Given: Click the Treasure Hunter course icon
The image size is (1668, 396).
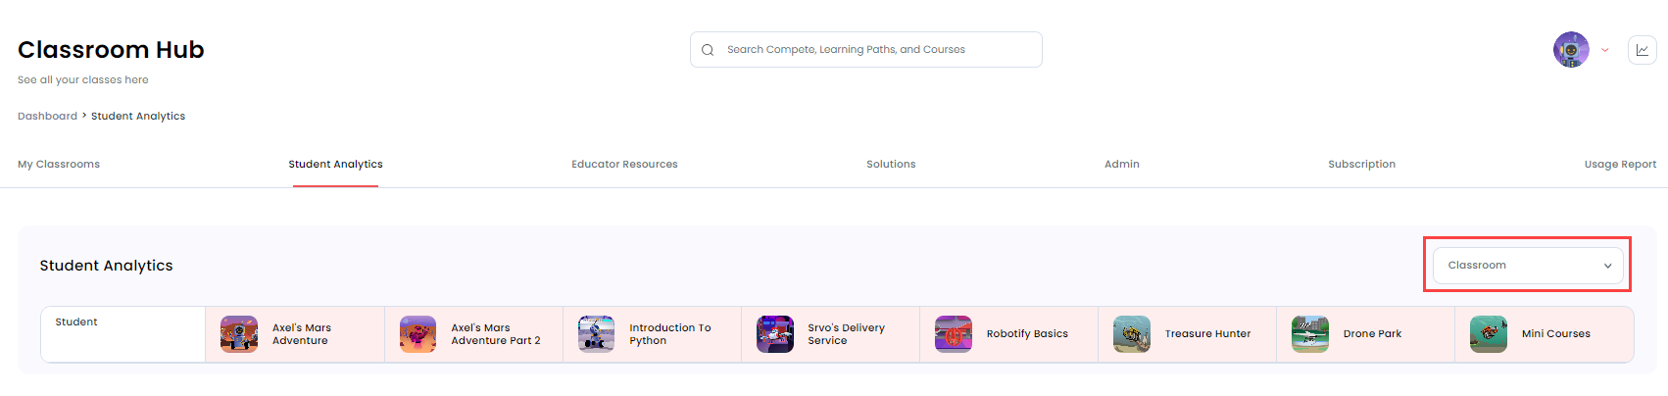Looking at the screenshot, I should coord(1131,334).
